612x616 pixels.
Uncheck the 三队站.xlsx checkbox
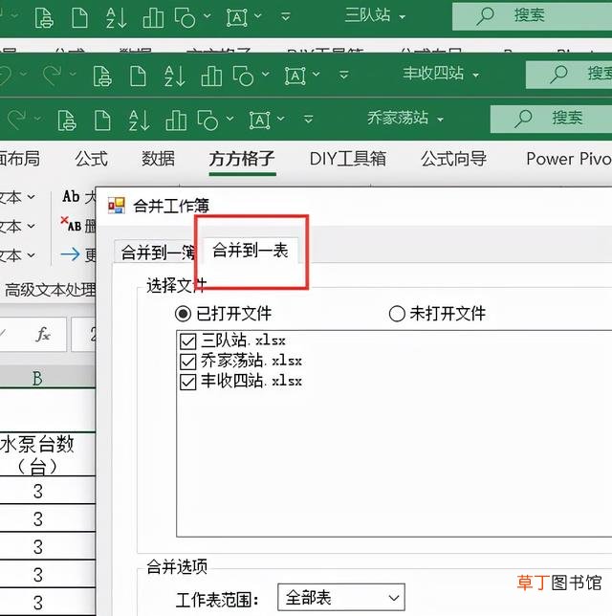[x=187, y=341]
